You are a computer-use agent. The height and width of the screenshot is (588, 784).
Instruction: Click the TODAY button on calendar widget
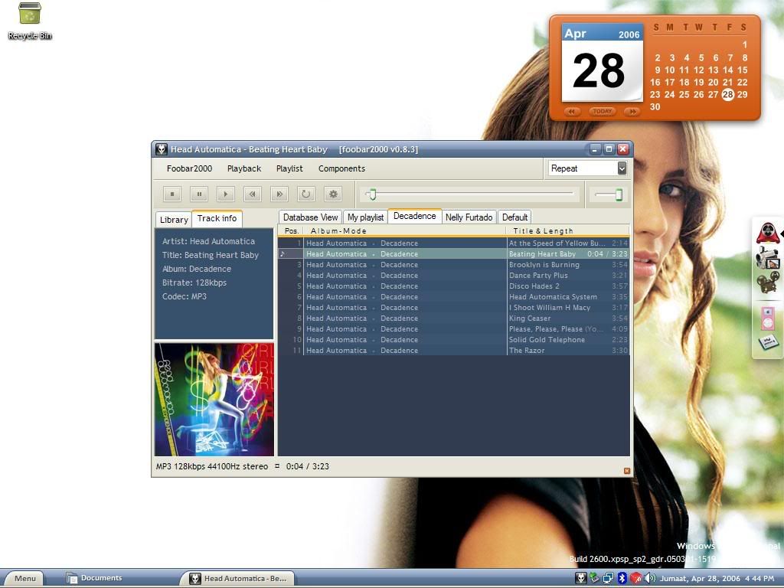click(x=603, y=111)
